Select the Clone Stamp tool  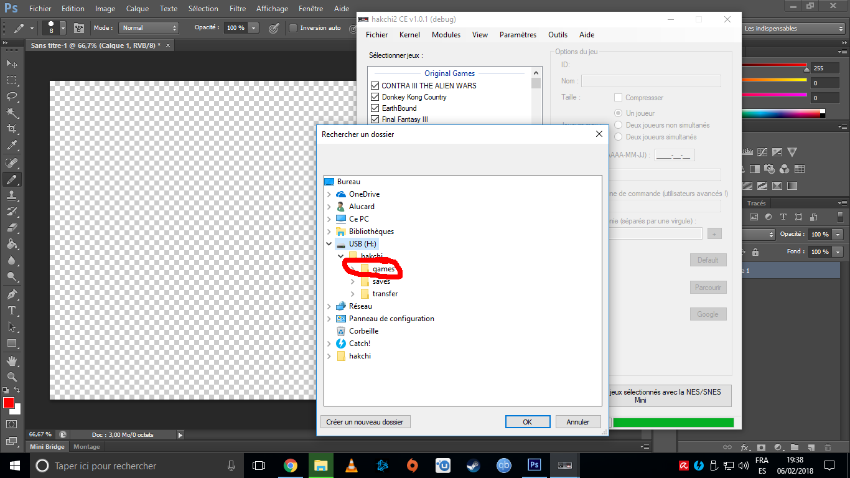pyautogui.click(x=12, y=195)
